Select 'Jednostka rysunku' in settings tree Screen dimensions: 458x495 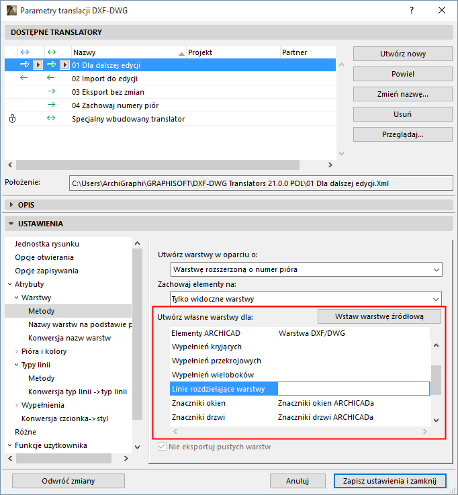click(47, 244)
